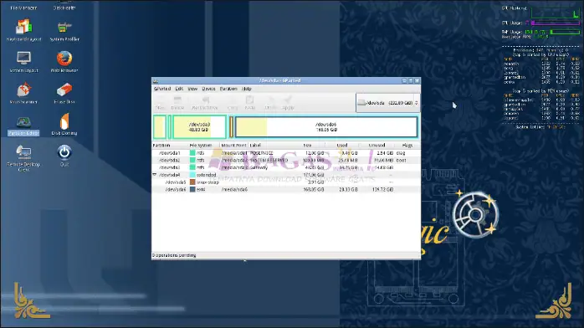584x328 pixels.
Task: Select the /dev/sda3 partition row
Action: click(x=286, y=167)
